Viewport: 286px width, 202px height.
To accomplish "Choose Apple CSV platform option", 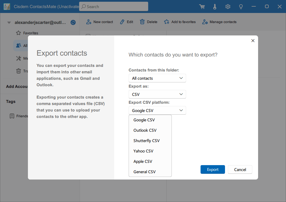I will pos(143,161).
